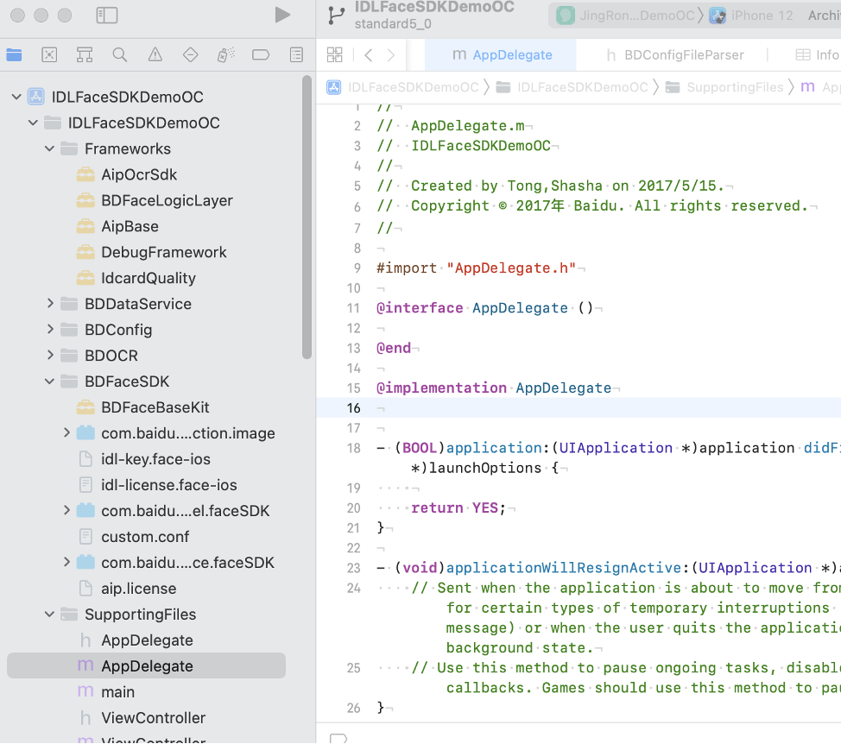This screenshot has height=744, width=841.
Task: Switch to the AppDelegate editor tab
Action: (x=501, y=54)
